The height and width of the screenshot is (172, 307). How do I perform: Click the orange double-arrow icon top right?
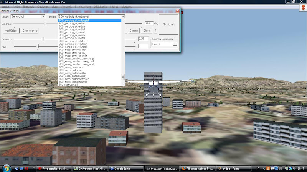point(303,8)
